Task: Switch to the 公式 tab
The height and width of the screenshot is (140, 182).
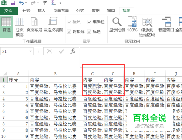Action: pyautogui.click(x=80, y=11)
